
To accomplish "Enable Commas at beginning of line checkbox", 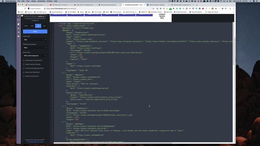I will tap(24, 69).
